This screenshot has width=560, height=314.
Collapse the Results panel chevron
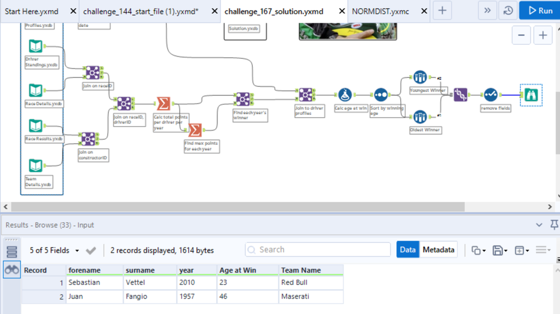click(539, 225)
